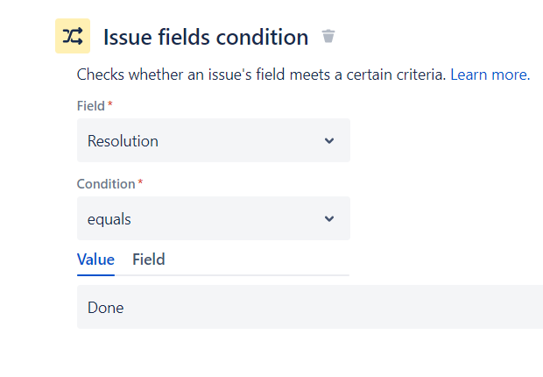
Task: Open the Condition dropdown set to equals
Action: [x=214, y=218]
